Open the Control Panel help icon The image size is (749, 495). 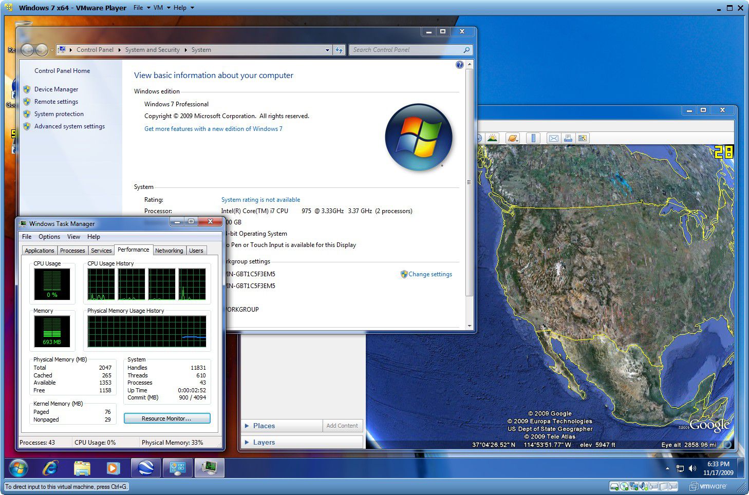click(459, 65)
